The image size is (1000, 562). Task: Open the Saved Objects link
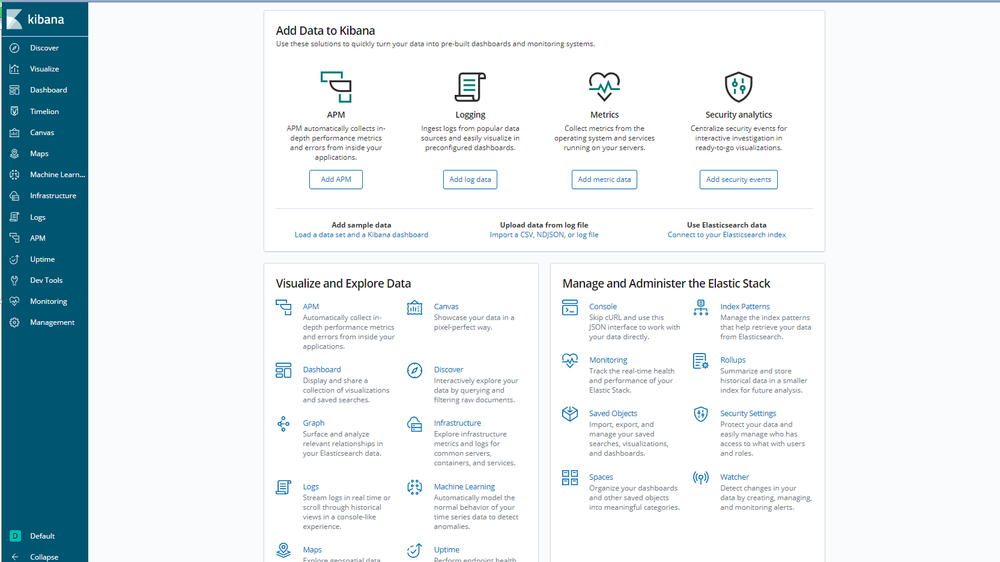(x=613, y=414)
